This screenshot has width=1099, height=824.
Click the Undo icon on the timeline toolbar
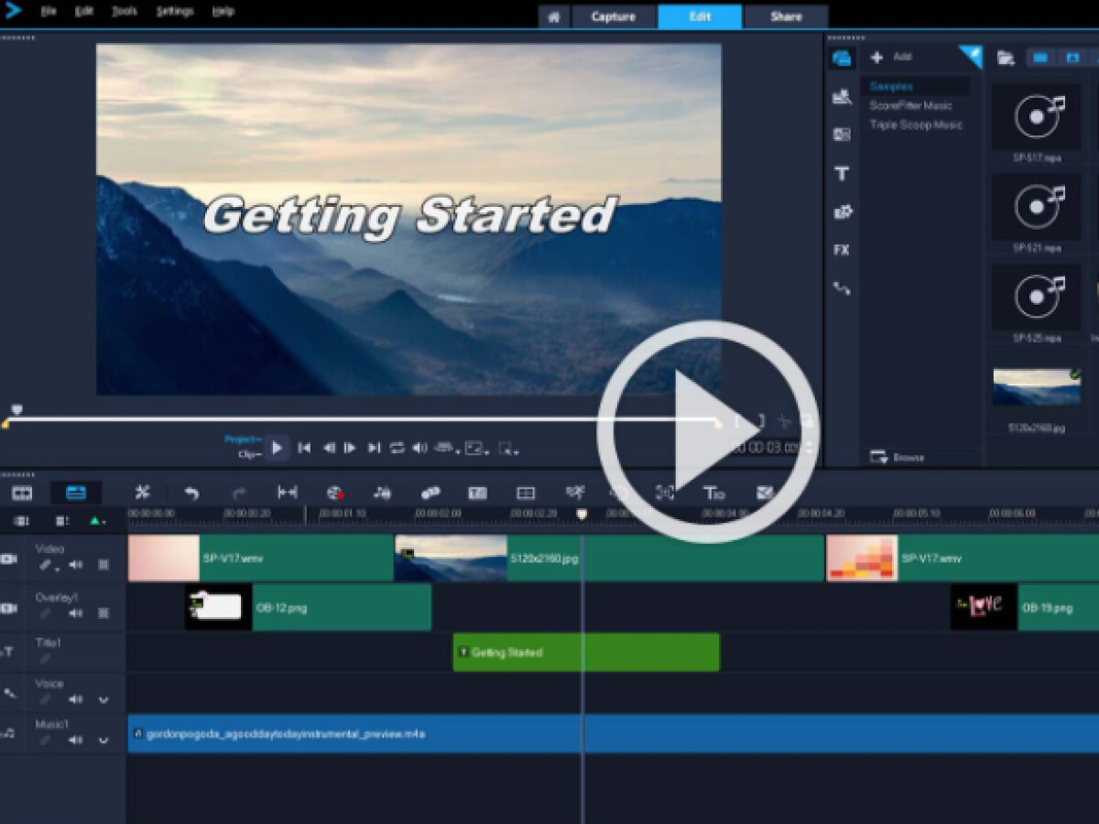[x=192, y=493]
